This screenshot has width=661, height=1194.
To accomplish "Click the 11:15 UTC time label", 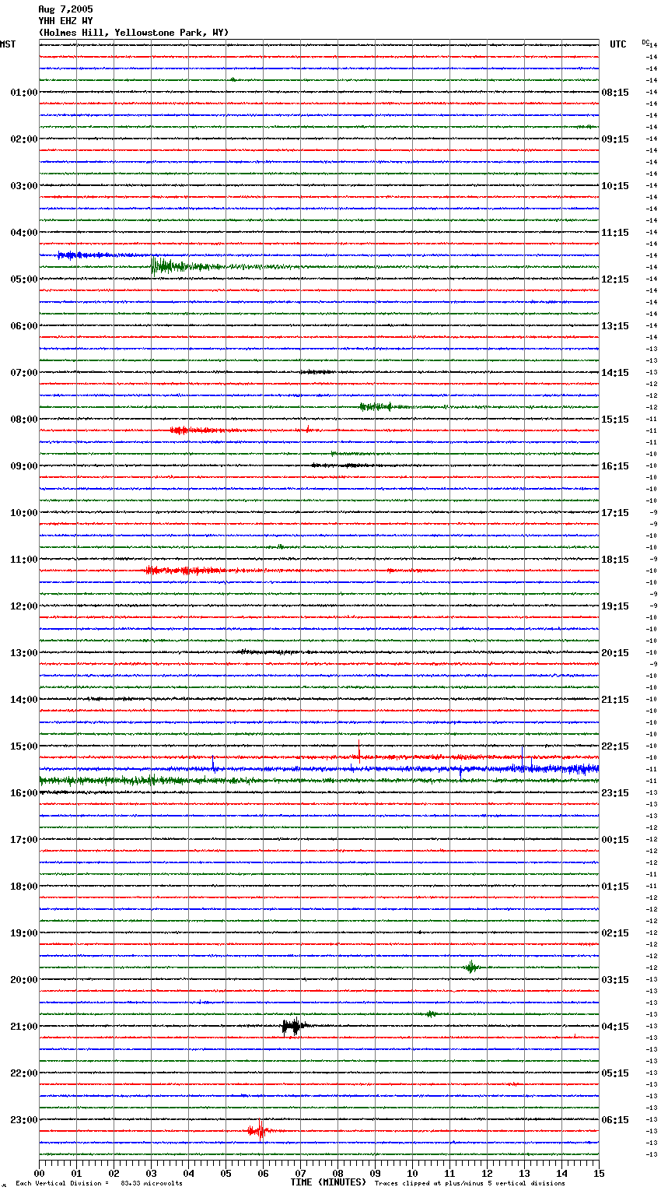I will [x=615, y=233].
